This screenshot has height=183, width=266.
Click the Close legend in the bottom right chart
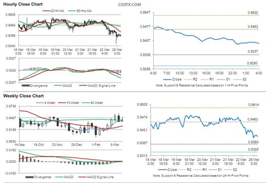[x=168, y=170]
